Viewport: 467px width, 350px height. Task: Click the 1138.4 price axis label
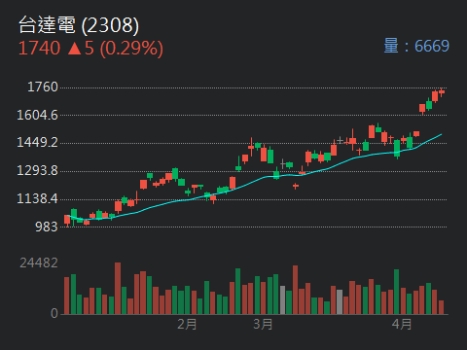click(x=37, y=198)
